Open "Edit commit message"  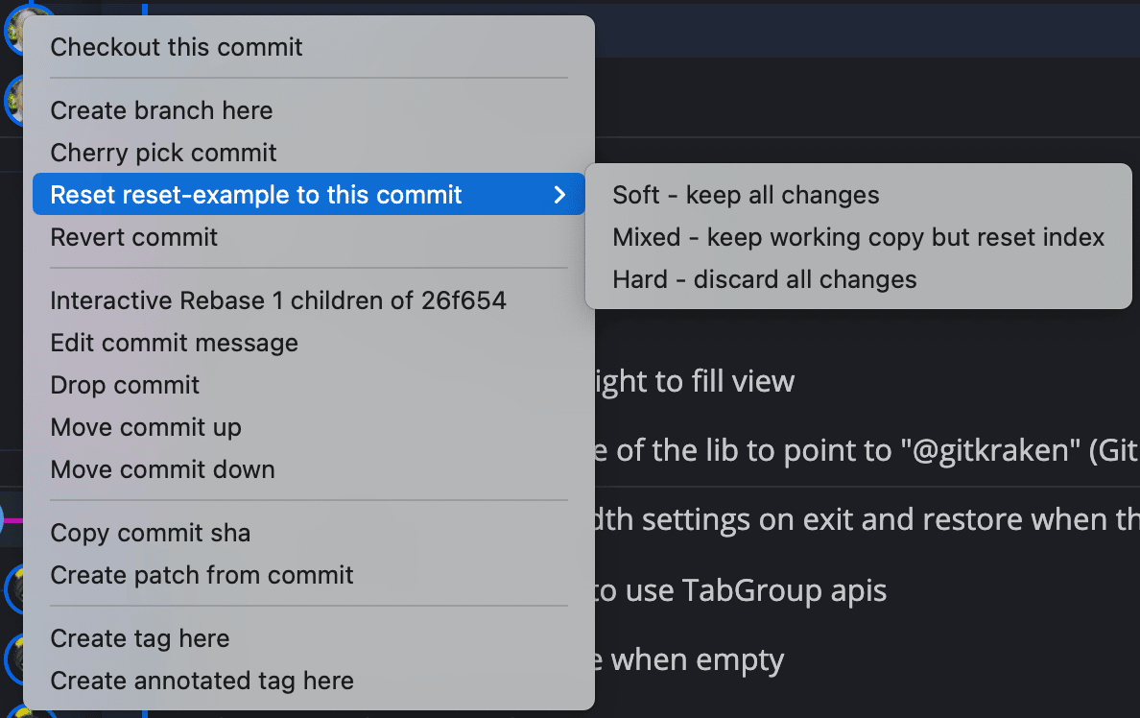click(174, 343)
